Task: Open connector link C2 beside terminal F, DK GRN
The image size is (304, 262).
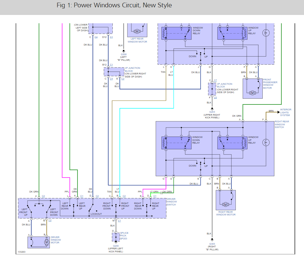Action: coord(43,196)
